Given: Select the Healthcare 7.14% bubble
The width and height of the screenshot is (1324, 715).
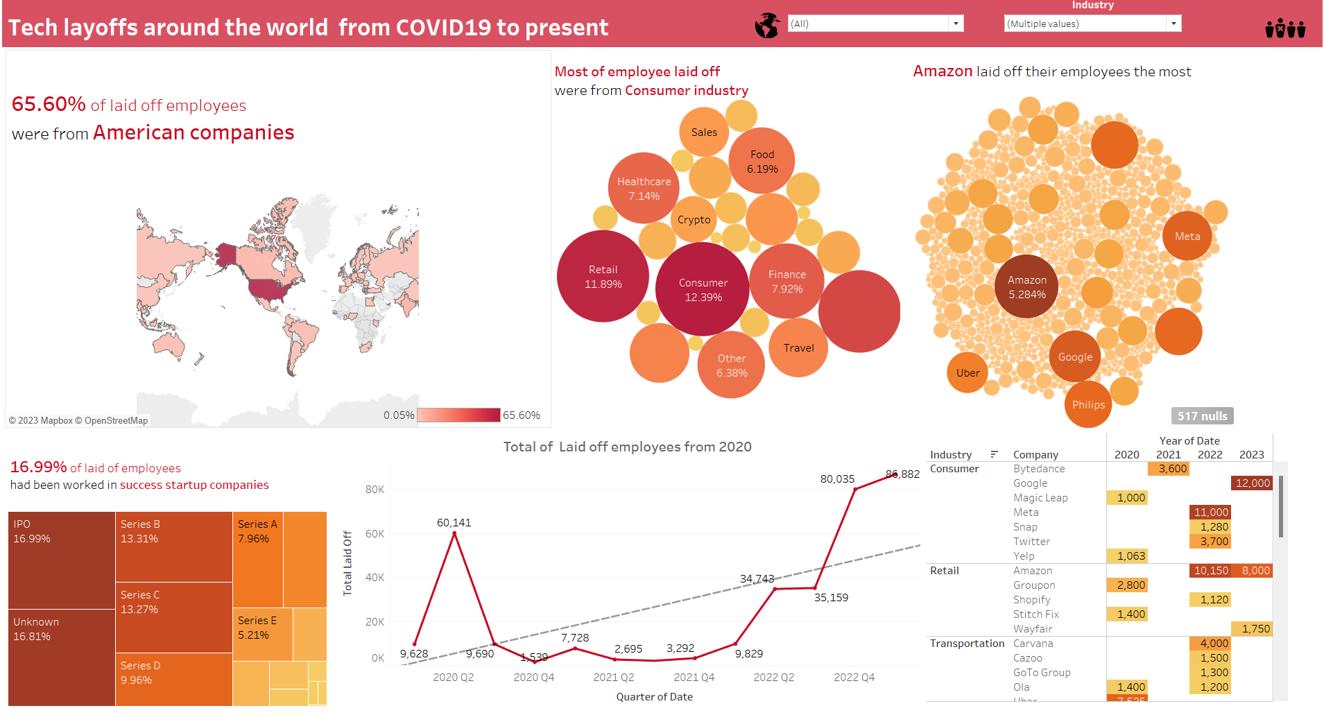Looking at the screenshot, I should [x=644, y=189].
